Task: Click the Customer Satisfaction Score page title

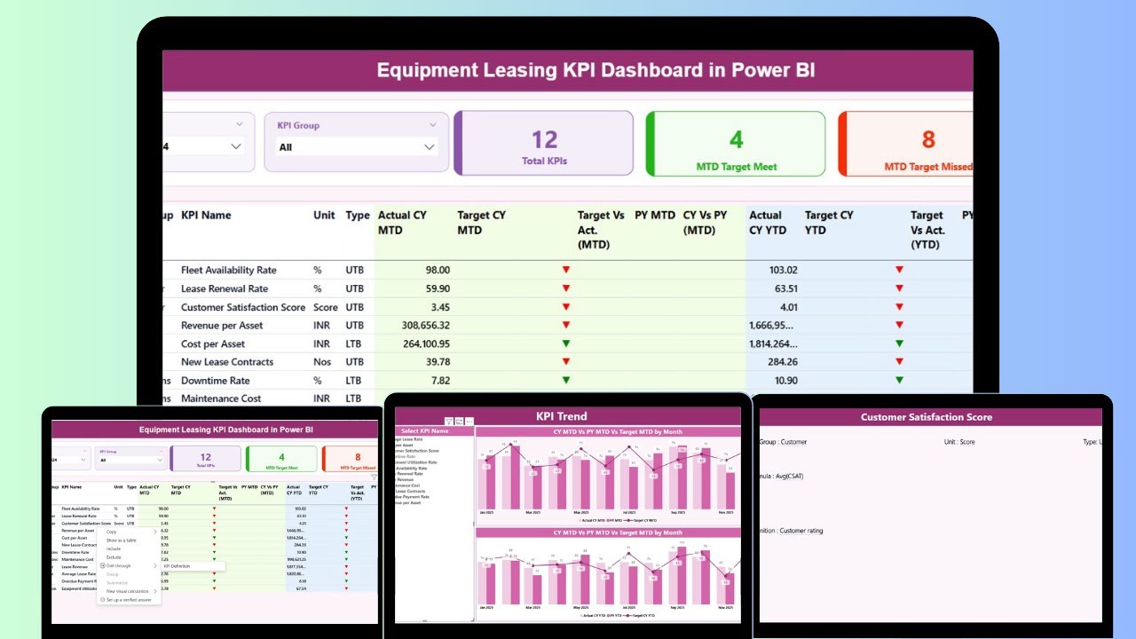Action: tap(927, 417)
